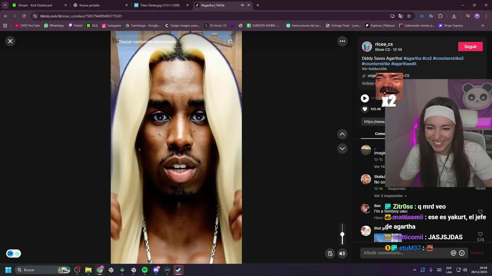The height and width of the screenshot is (276, 492).
Task: Open the #agartha hashtag link
Action: click(x=412, y=58)
